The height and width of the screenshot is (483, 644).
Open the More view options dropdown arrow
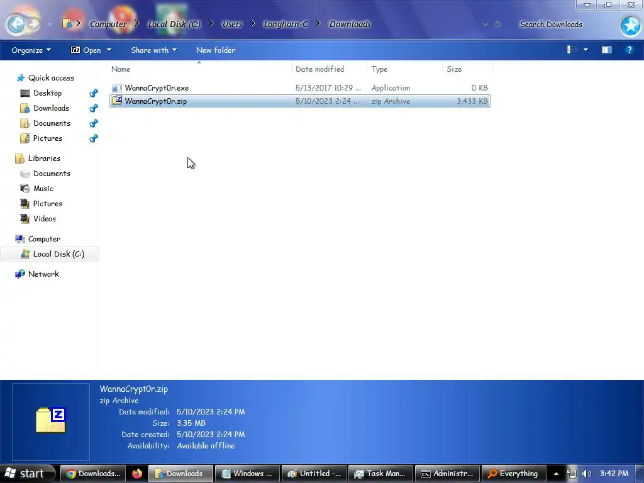[586, 50]
